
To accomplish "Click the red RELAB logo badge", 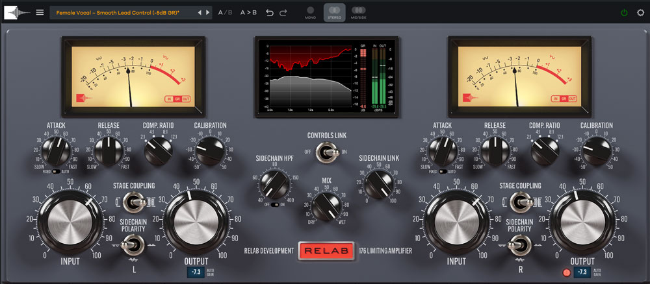I will click(x=326, y=251).
